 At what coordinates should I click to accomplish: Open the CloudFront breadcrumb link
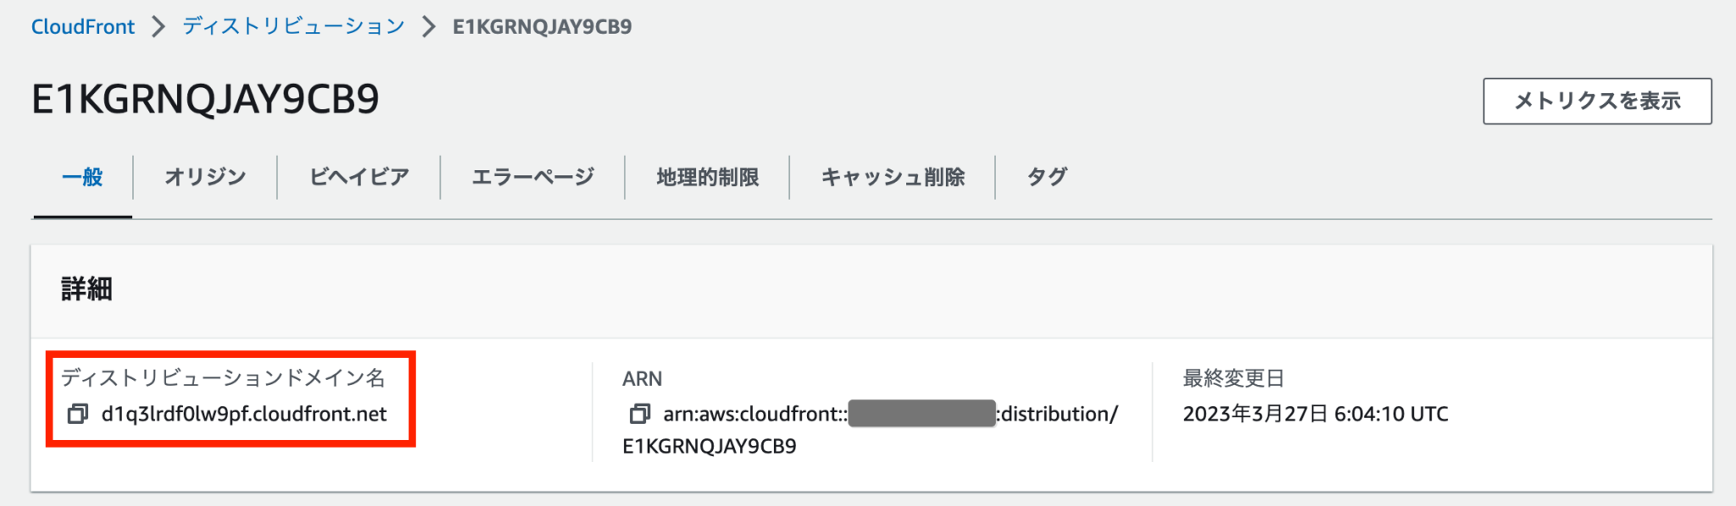[82, 25]
